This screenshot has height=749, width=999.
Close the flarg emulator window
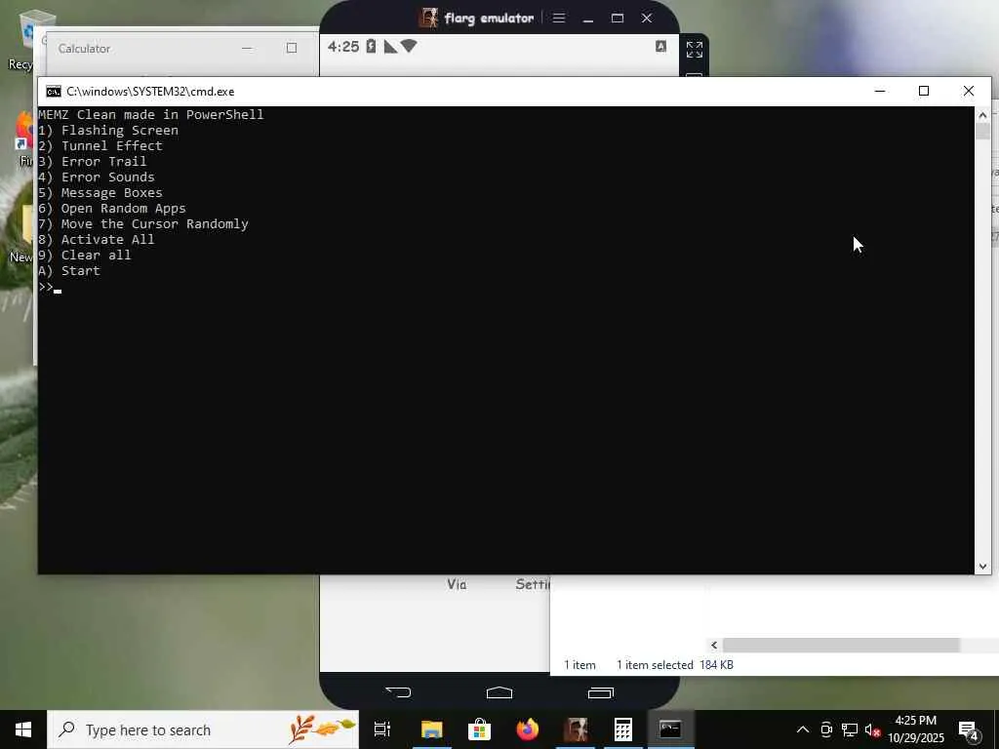(x=647, y=19)
